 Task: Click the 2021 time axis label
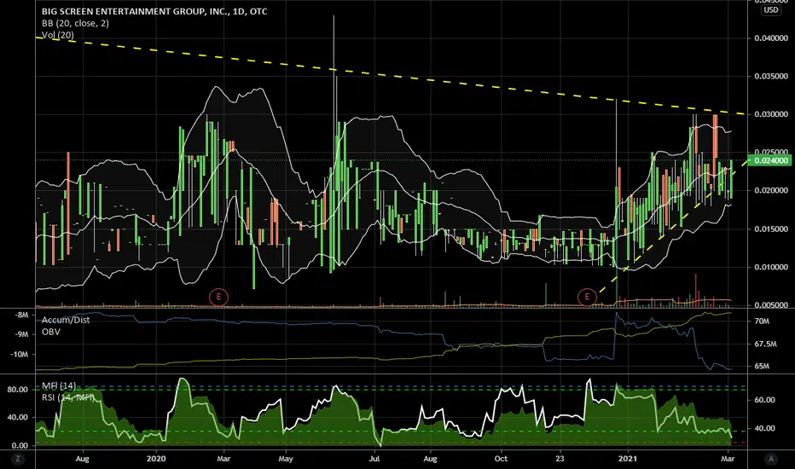point(628,459)
